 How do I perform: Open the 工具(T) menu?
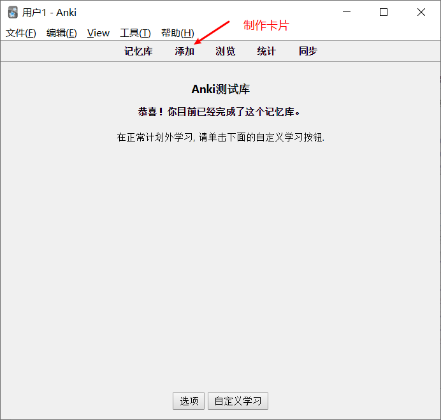coord(135,33)
